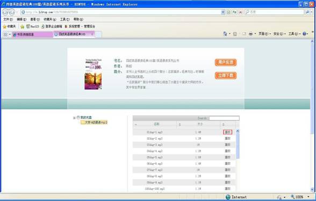Click the New Tab blank button

click(98, 34)
